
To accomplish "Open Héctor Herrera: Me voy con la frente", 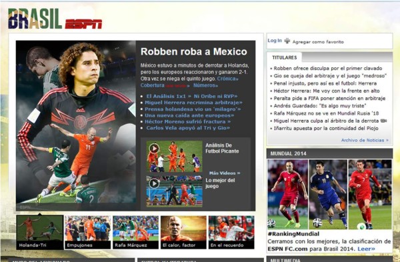I will (x=327, y=91).
